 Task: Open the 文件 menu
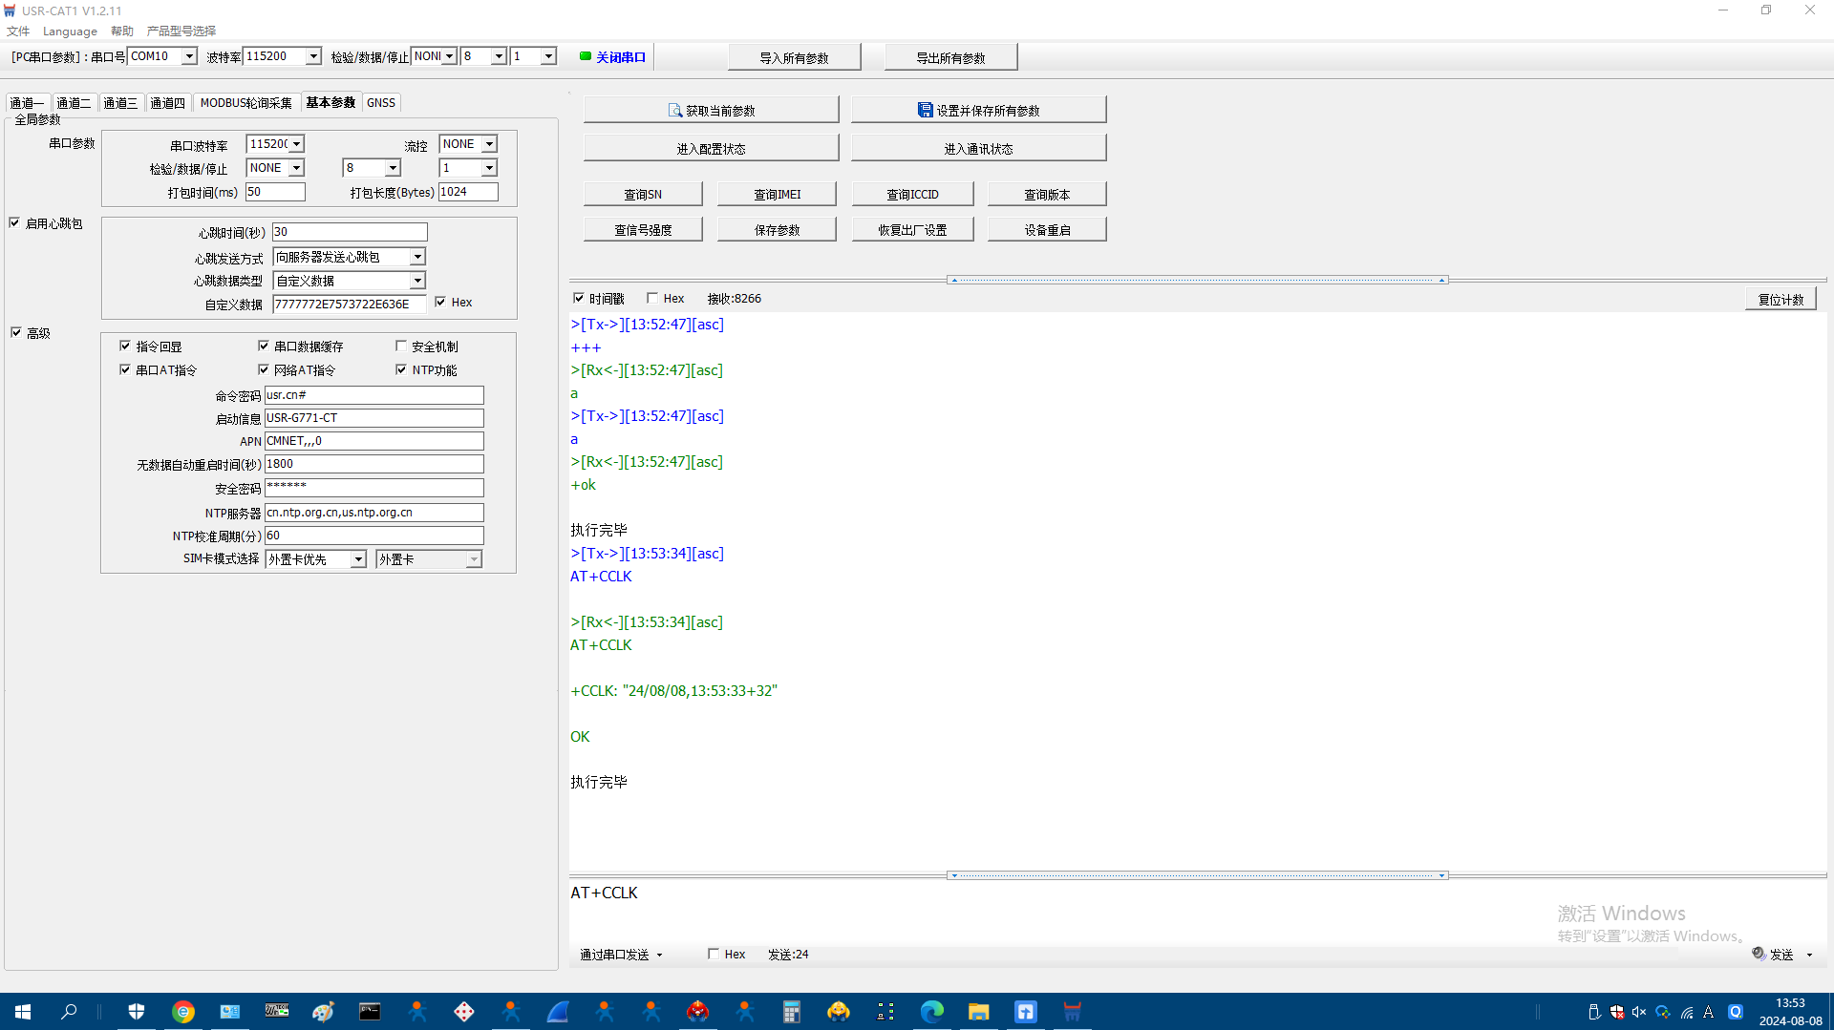pyautogui.click(x=18, y=32)
